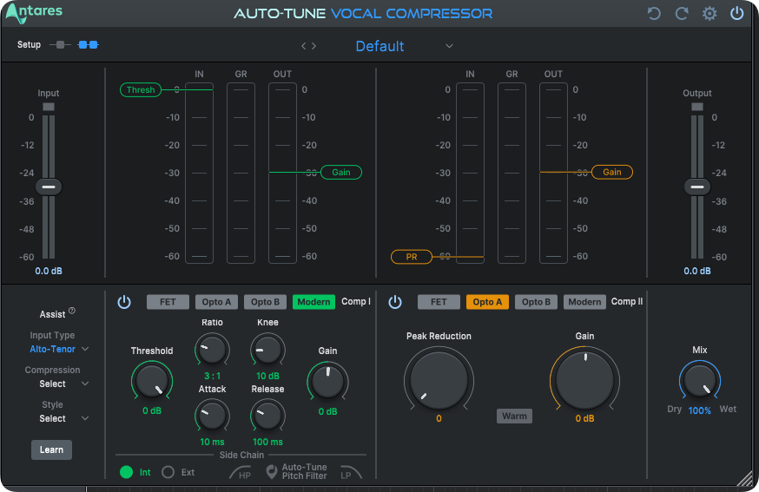759x492 pixels.
Task: Click the Input clip indicator above fader
Action: (x=49, y=107)
